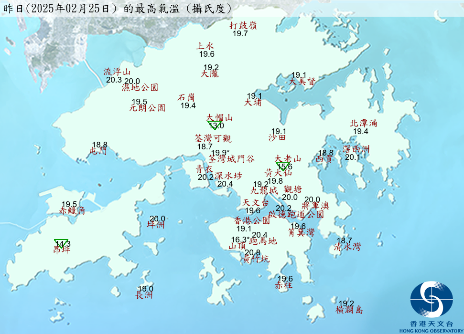Click the 20.3 temperature reading near 流浮山
This screenshot has width=464, height=334.
pyautogui.click(x=114, y=80)
